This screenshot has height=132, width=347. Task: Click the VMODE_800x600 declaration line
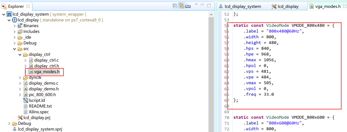click(284, 117)
